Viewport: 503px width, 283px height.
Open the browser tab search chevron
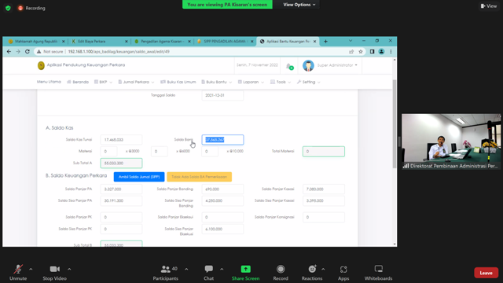[351, 41]
